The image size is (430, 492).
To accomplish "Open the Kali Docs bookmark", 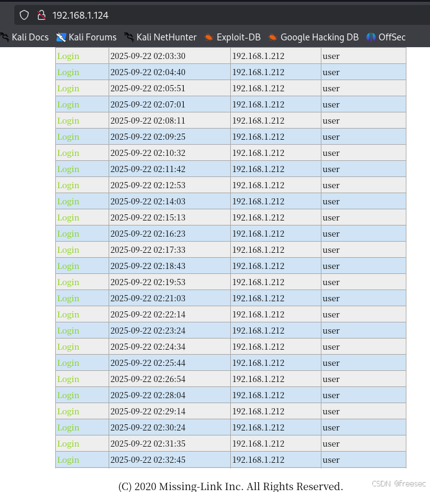I will (24, 37).
